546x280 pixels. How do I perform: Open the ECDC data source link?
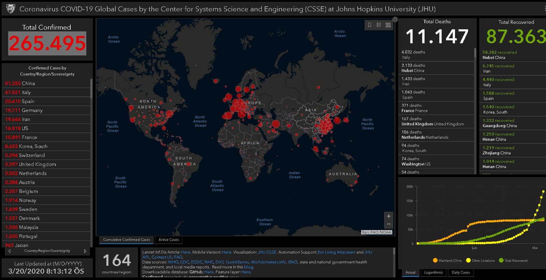click(x=197, y=262)
